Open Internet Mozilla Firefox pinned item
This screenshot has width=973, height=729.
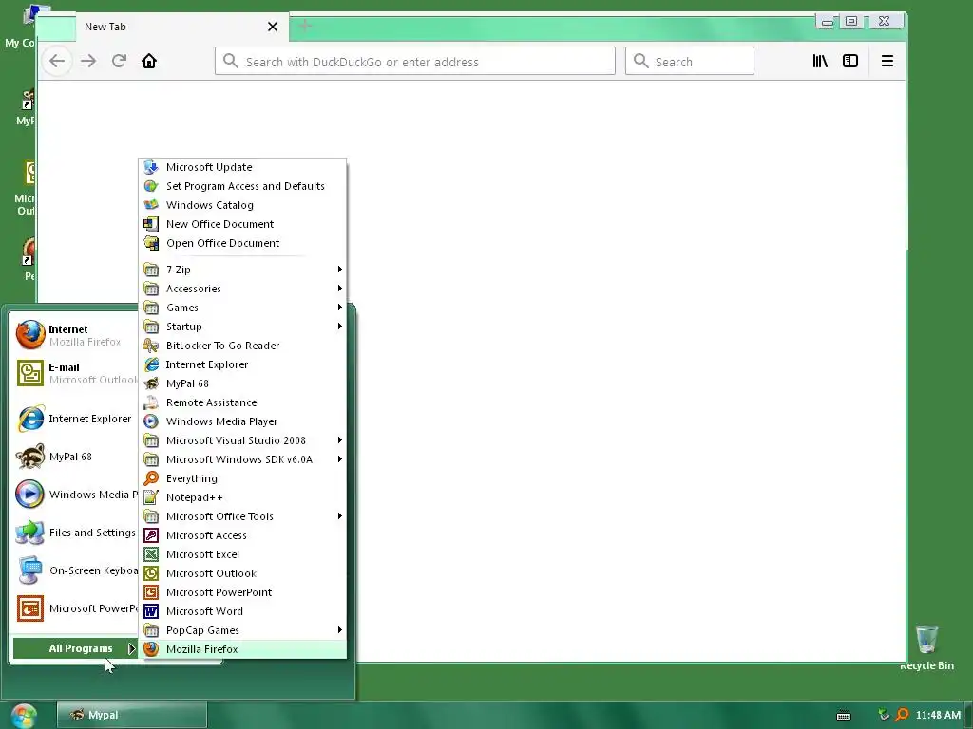(x=75, y=335)
